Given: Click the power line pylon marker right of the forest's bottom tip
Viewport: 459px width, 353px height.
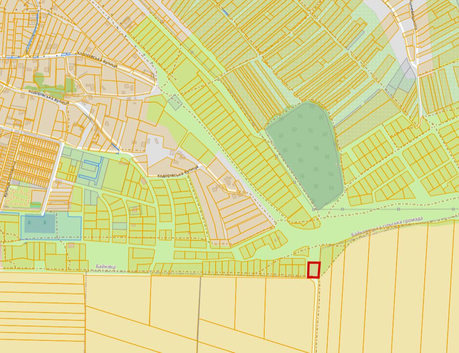Looking at the screenshot, I should coord(342,209).
